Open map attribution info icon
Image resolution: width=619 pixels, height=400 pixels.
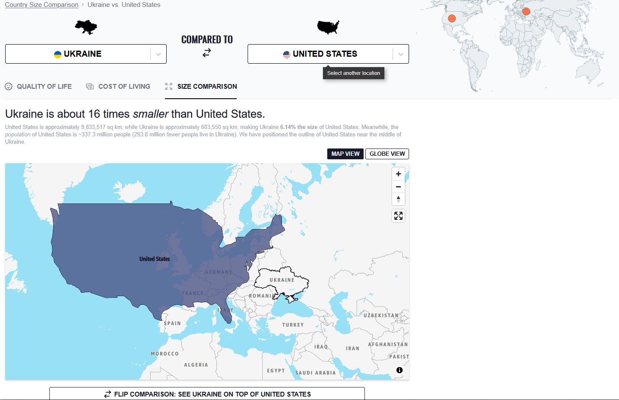tap(399, 370)
